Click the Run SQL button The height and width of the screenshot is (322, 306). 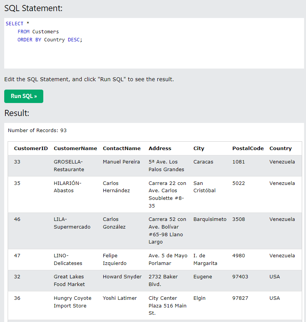point(24,96)
